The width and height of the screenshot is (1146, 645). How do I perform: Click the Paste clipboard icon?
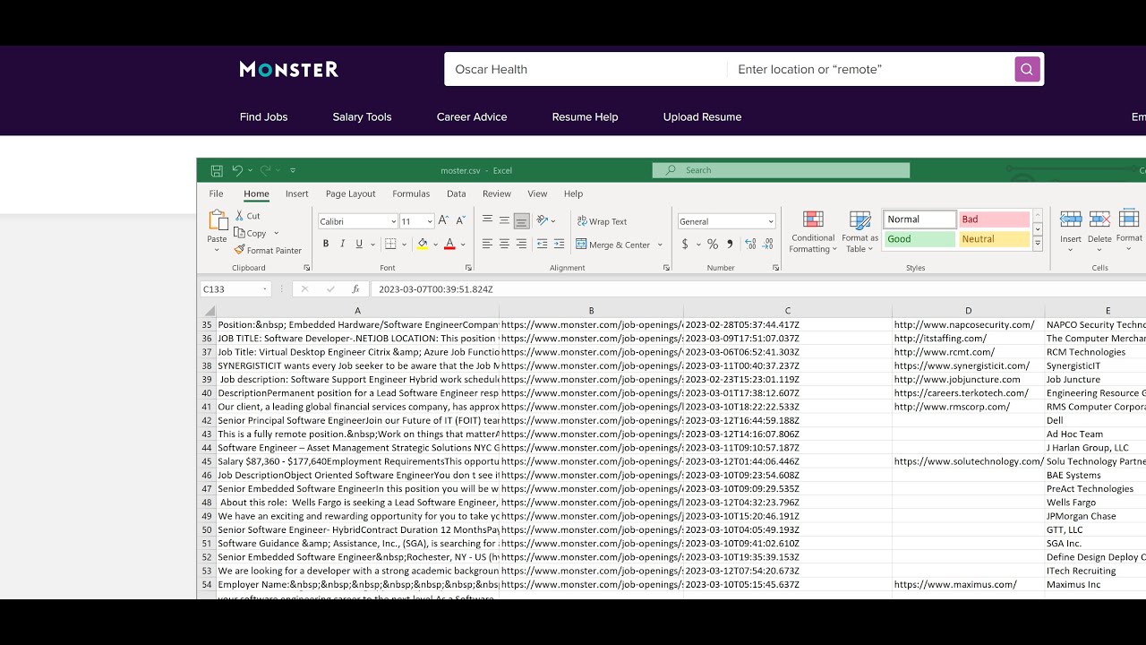click(218, 220)
